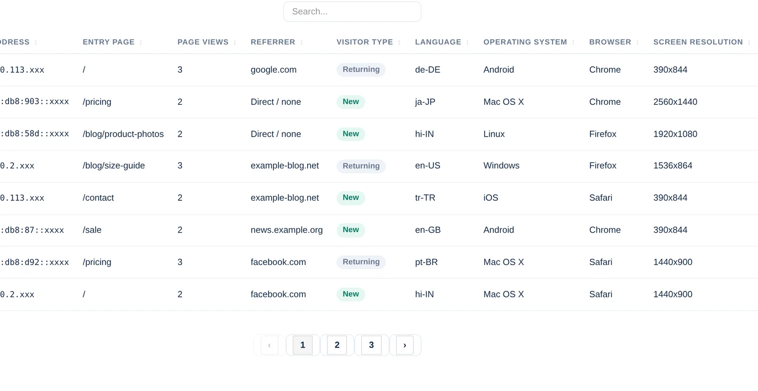Sort by Entry Page column icon

[141, 42]
